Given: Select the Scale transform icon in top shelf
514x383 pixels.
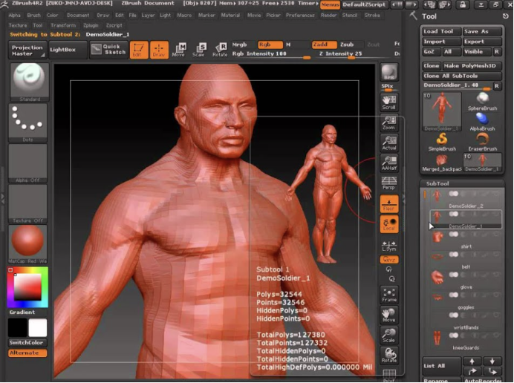Looking at the screenshot, I should pos(199,50).
